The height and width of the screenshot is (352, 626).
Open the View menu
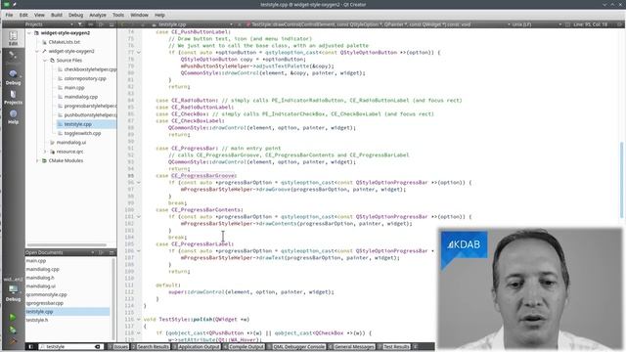[x=39, y=15]
